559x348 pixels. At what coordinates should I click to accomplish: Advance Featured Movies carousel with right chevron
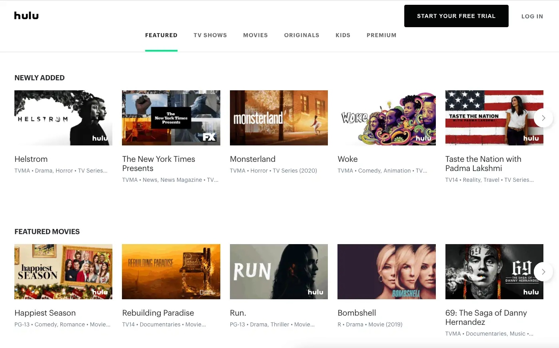[543, 272]
